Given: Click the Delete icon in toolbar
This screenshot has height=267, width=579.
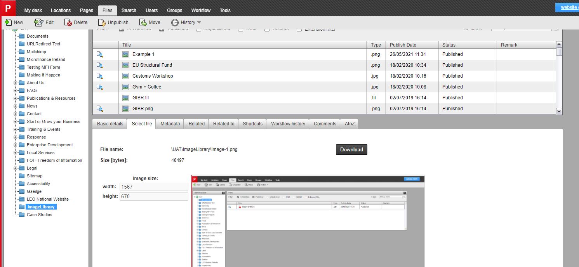Looking at the screenshot, I should pos(68,23).
